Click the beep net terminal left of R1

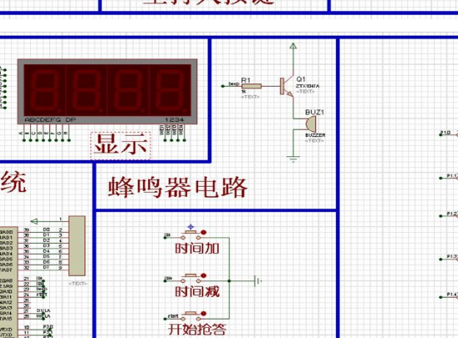tap(223, 86)
